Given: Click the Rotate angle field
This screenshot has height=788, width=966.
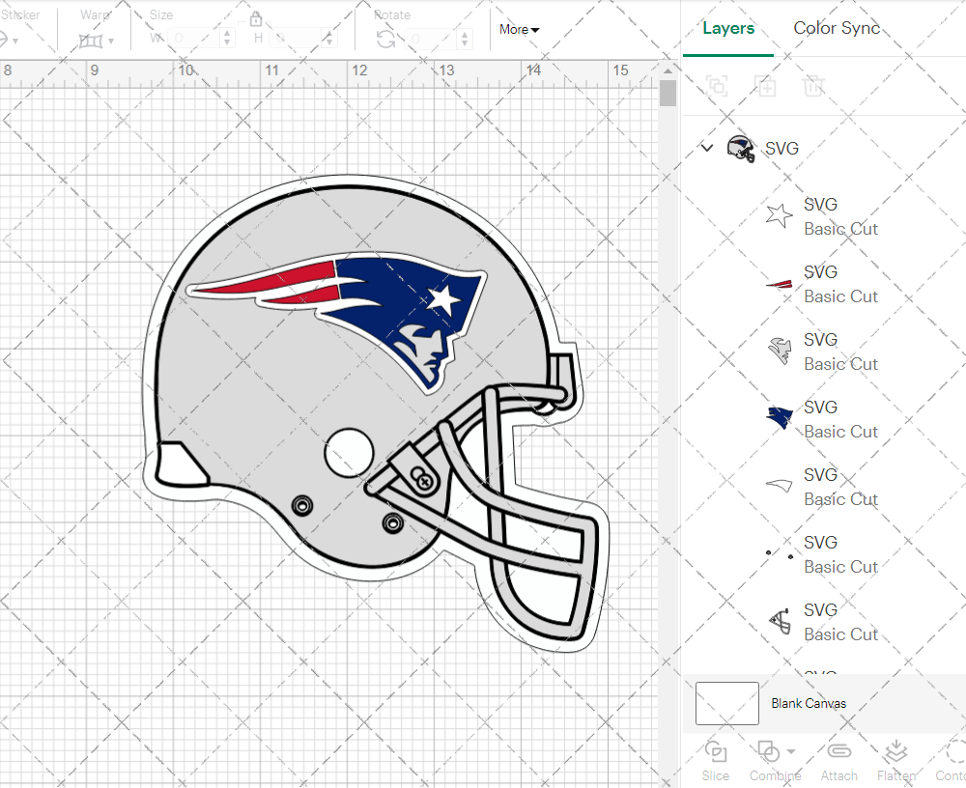Looking at the screenshot, I should (431, 39).
